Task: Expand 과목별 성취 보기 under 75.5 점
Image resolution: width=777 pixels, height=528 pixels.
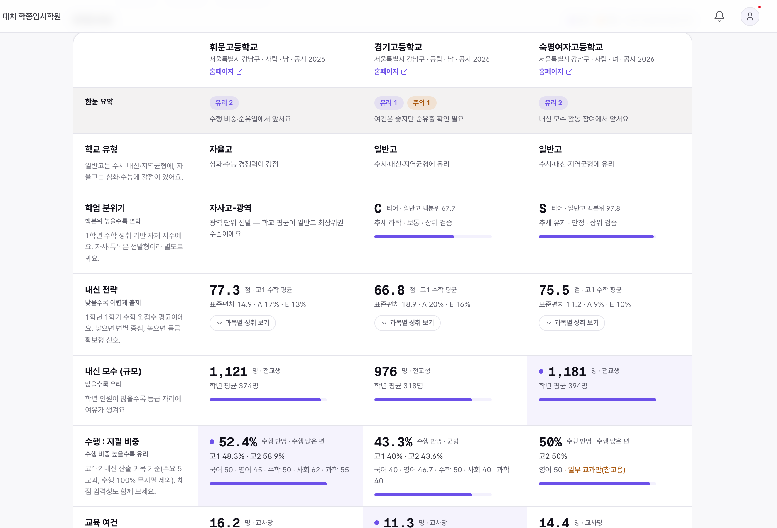Action: point(572,323)
